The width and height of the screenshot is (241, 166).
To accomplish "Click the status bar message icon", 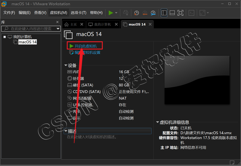I will coord(232,162).
